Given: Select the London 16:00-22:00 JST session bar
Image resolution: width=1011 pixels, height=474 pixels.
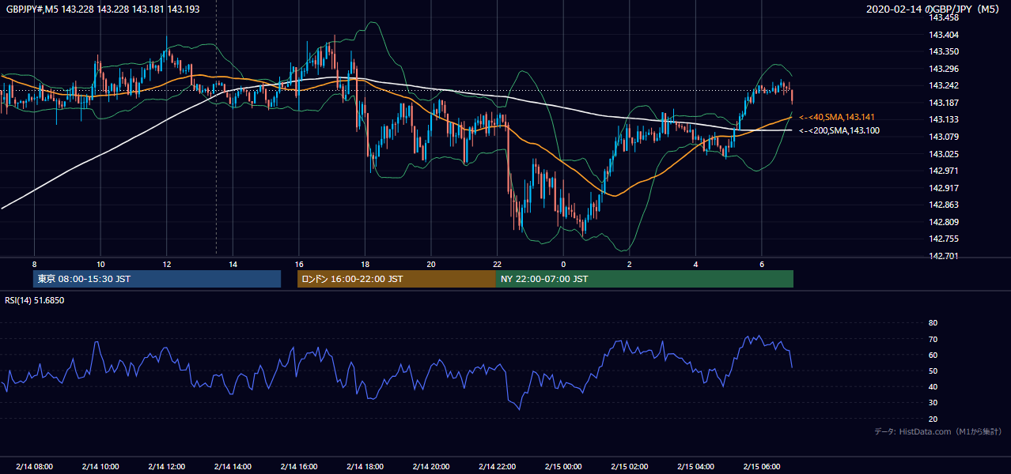Looking at the screenshot, I should pos(396,279).
